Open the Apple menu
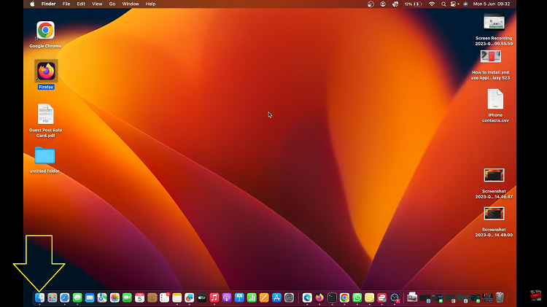Viewport: 547px width, 307px height. pyautogui.click(x=32, y=4)
